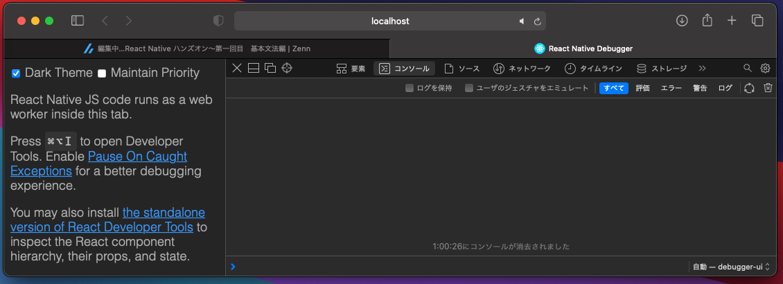The height and width of the screenshot is (284, 783).
Task: Go forward with the forward arrow
Action: click(x=129, y=21)
